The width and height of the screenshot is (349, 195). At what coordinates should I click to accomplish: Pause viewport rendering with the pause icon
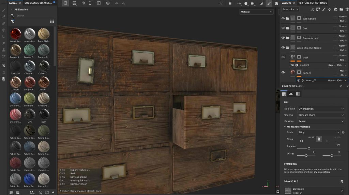coord(230,3)
